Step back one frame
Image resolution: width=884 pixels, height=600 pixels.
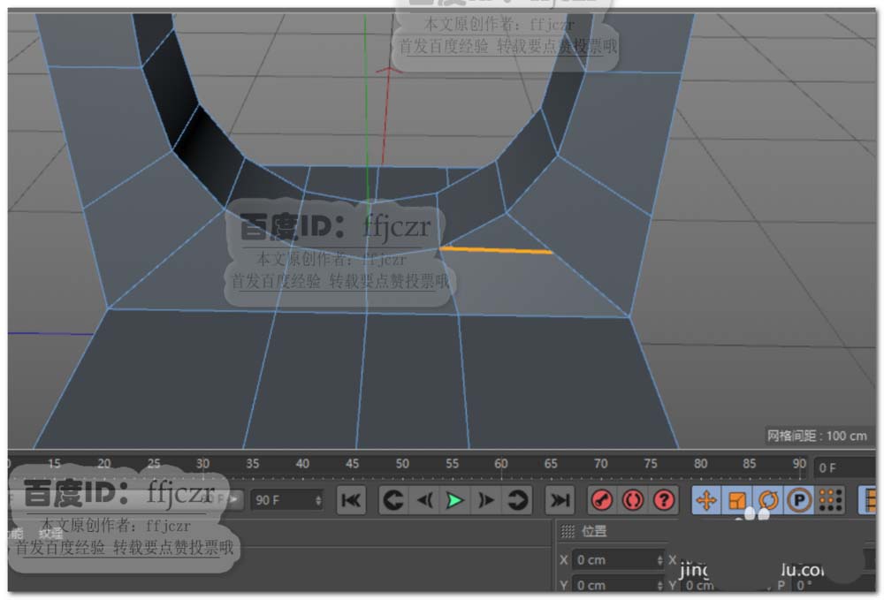click(424, 500)
